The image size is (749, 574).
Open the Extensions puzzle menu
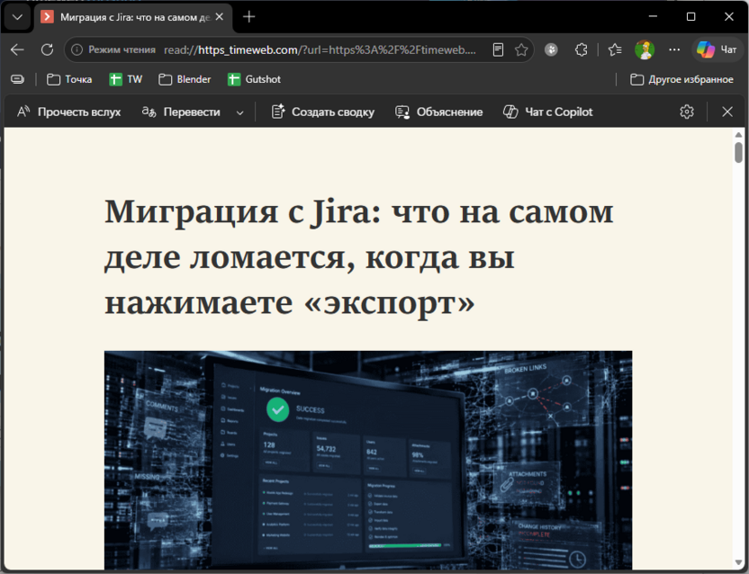[x=582, y=49]
